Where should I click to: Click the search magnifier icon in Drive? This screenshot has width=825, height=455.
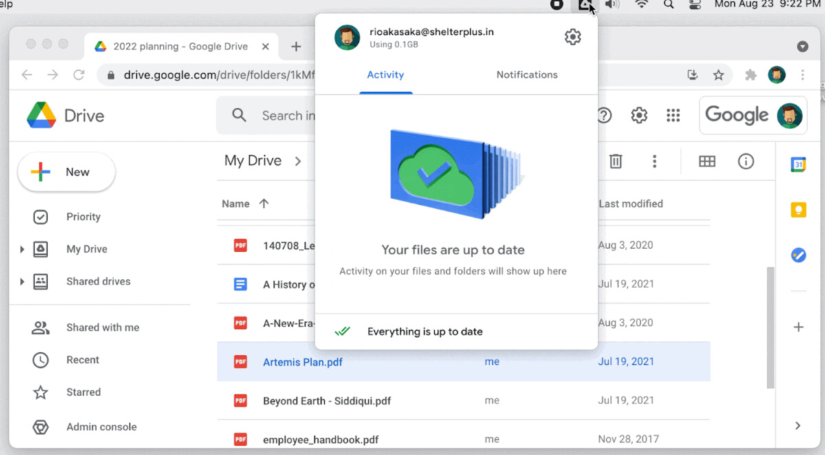click(239, 115)
